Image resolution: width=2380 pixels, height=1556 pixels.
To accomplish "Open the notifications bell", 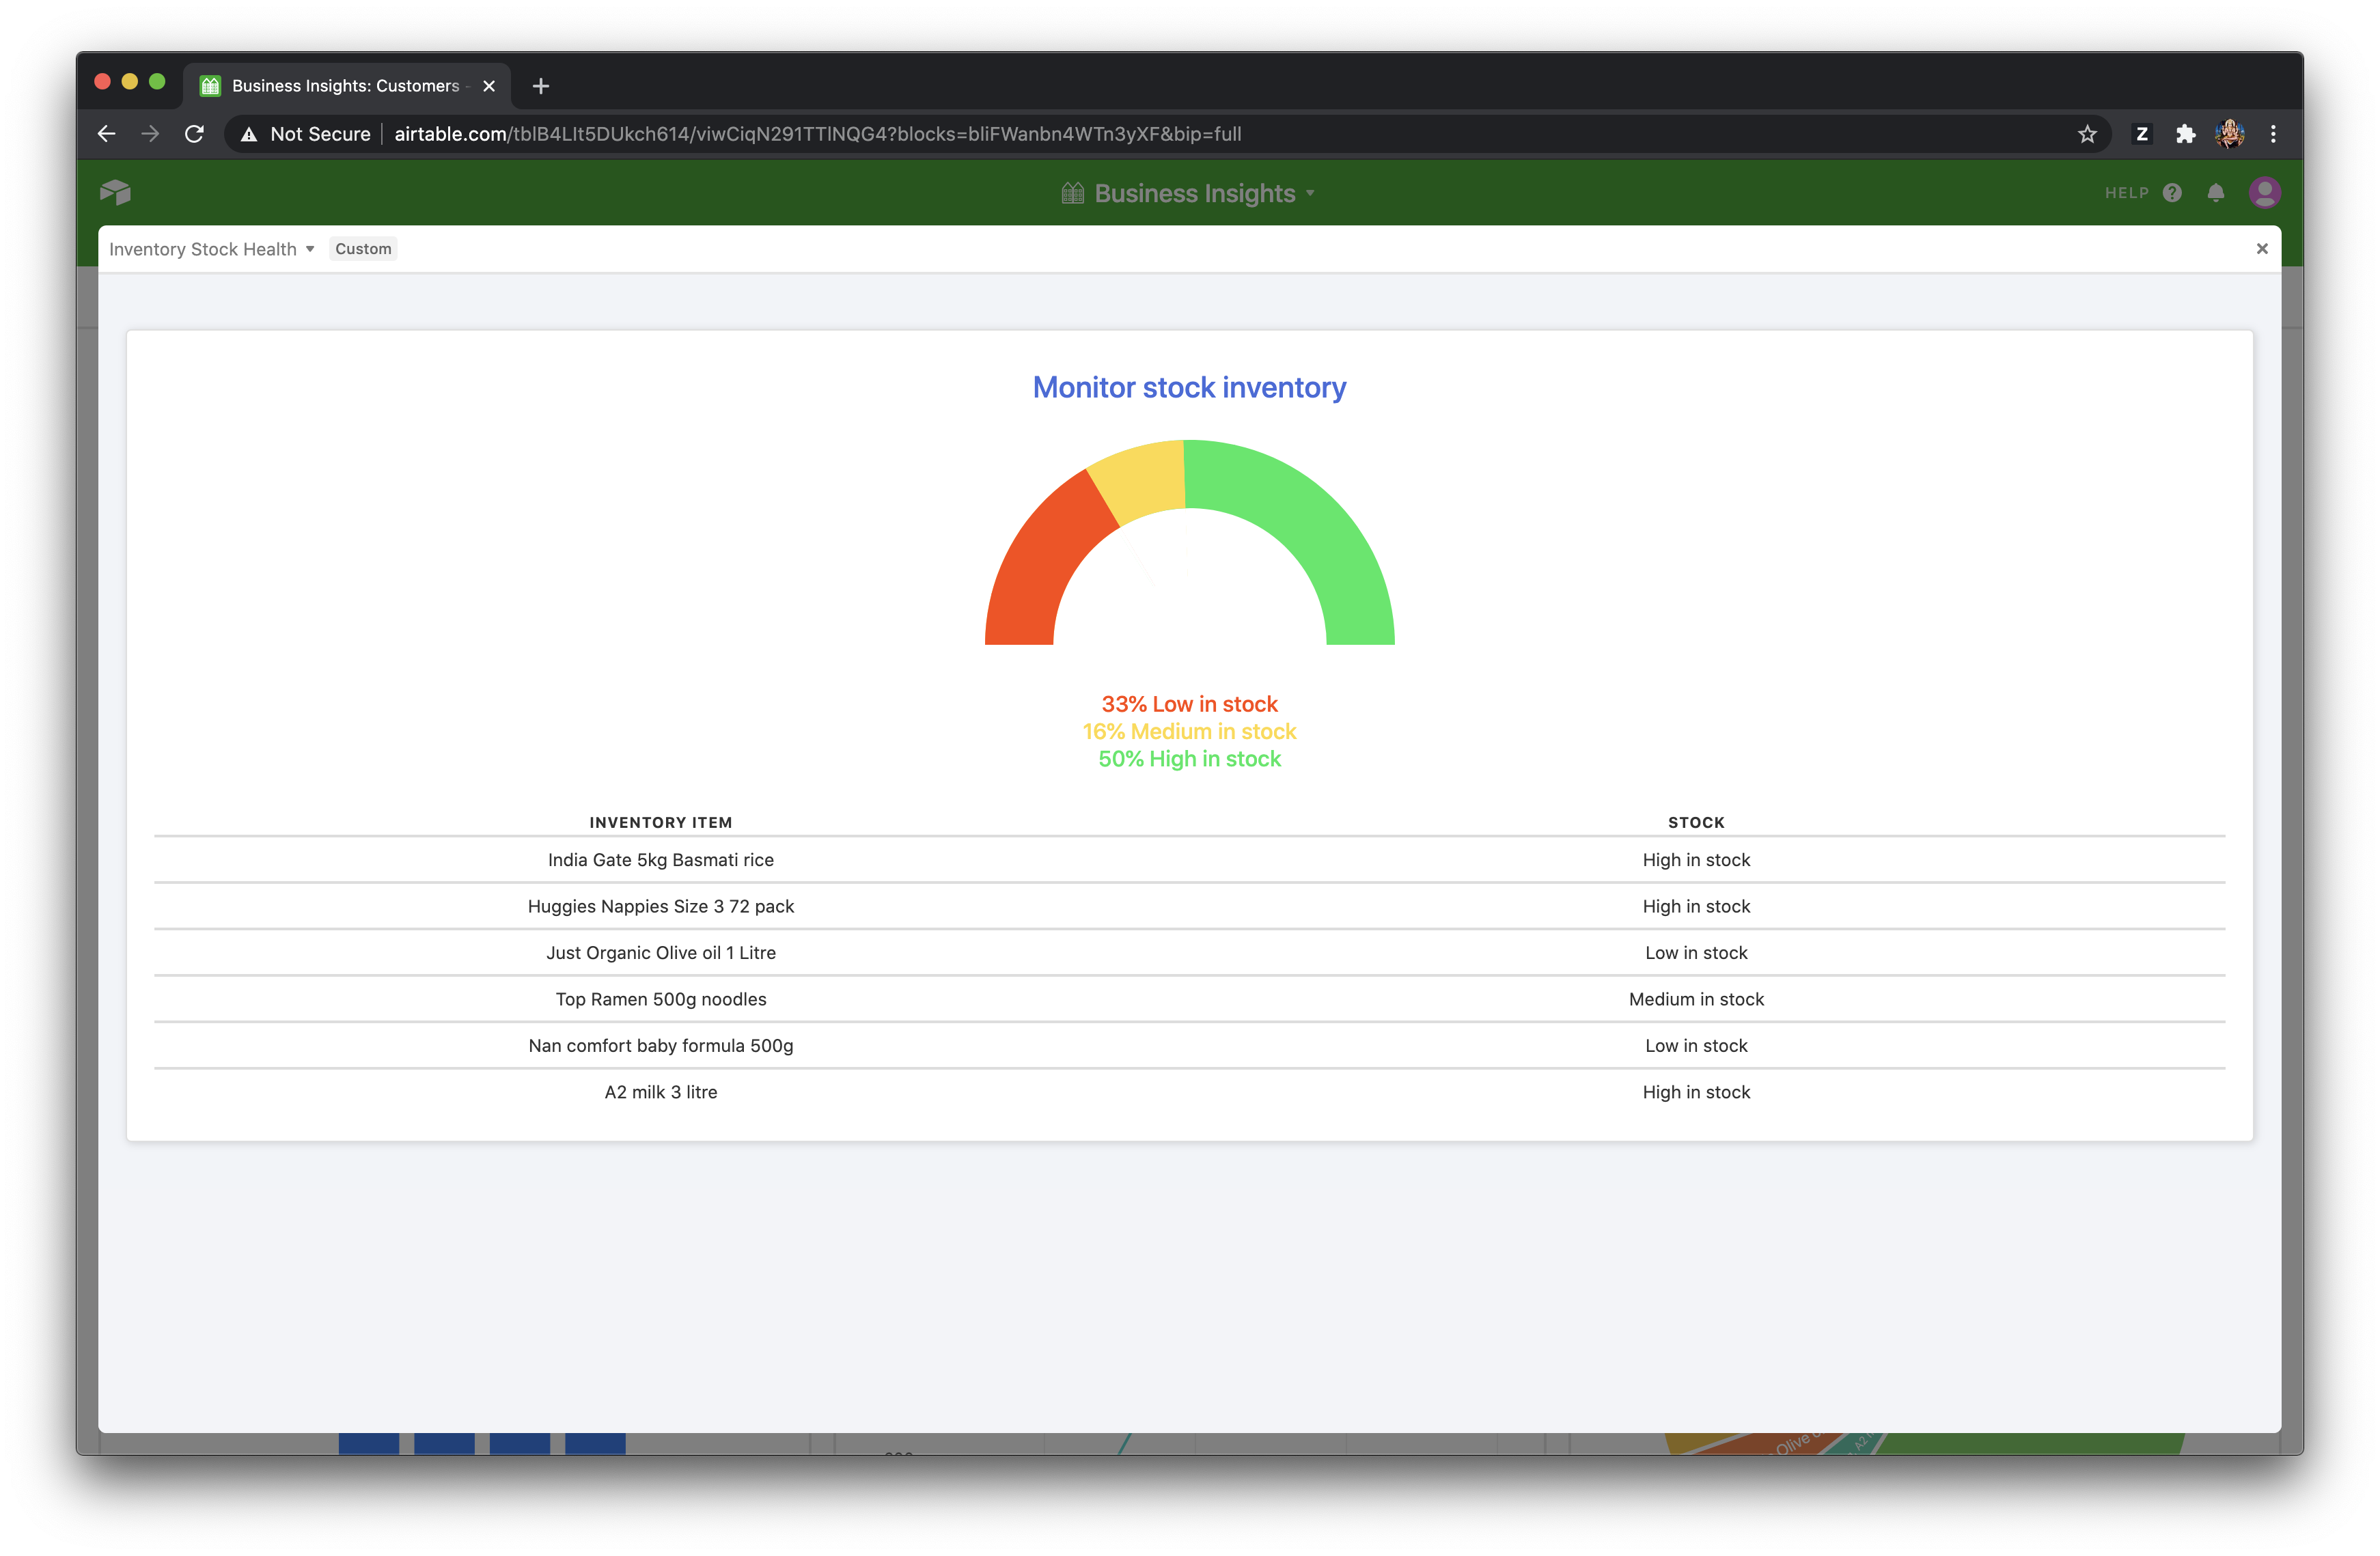I will tap(2216, 193).
